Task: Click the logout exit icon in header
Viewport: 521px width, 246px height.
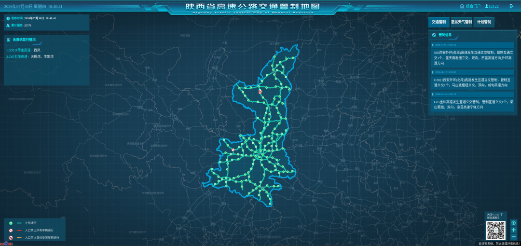Action: [x=511, y=6]
